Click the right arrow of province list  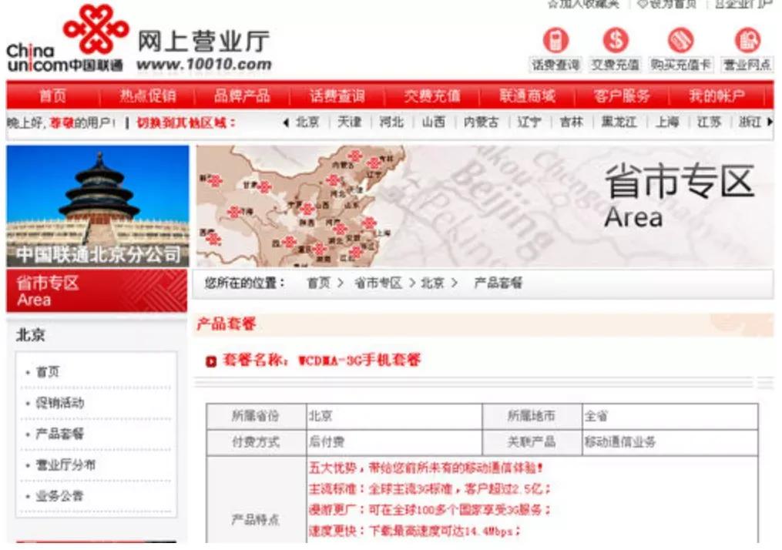(770, 122)
